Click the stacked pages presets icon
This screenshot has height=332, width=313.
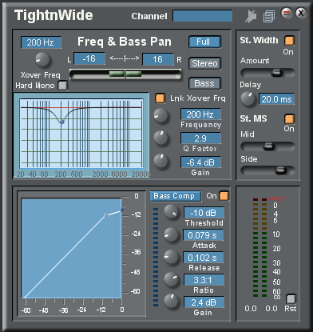[x=269, y=17]
